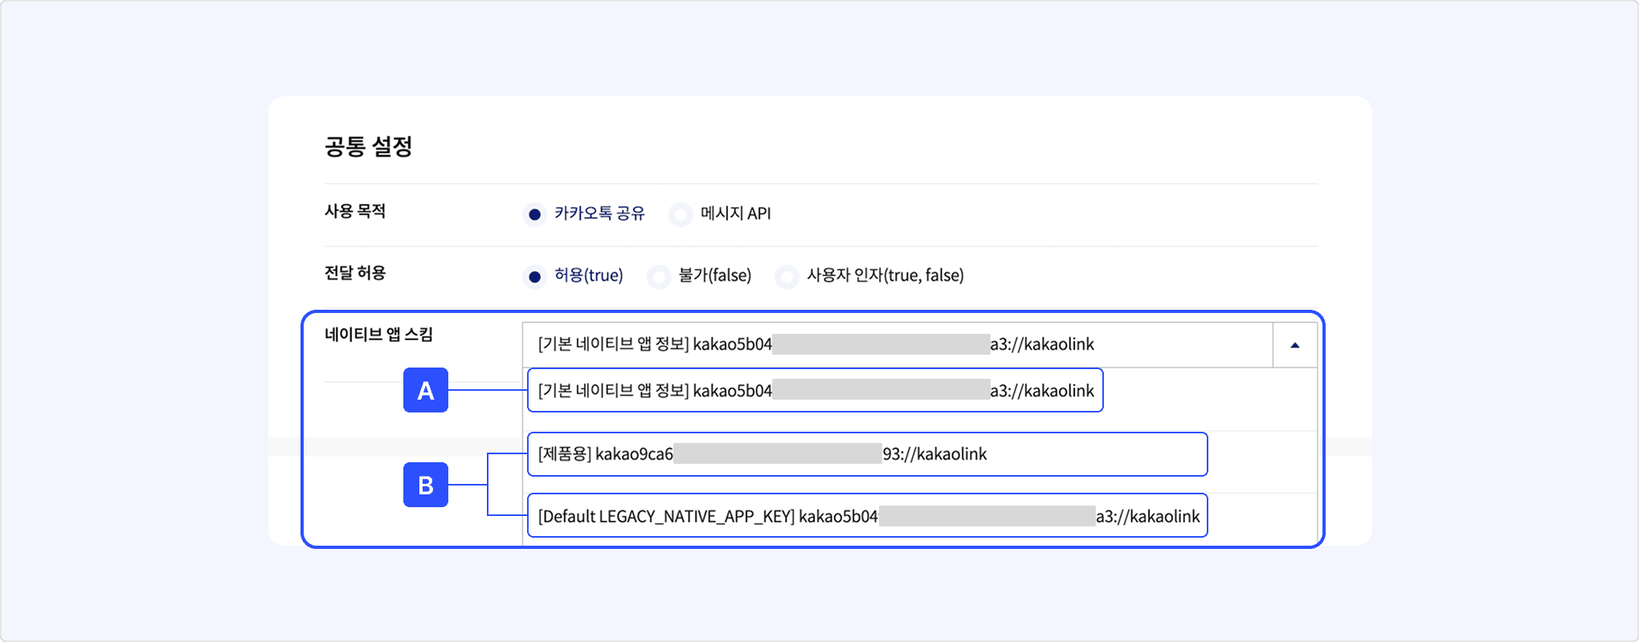This screenshot has width=1639, height=642.
Task: Click the 카카오톡 공유 label text
Action: 599,213
